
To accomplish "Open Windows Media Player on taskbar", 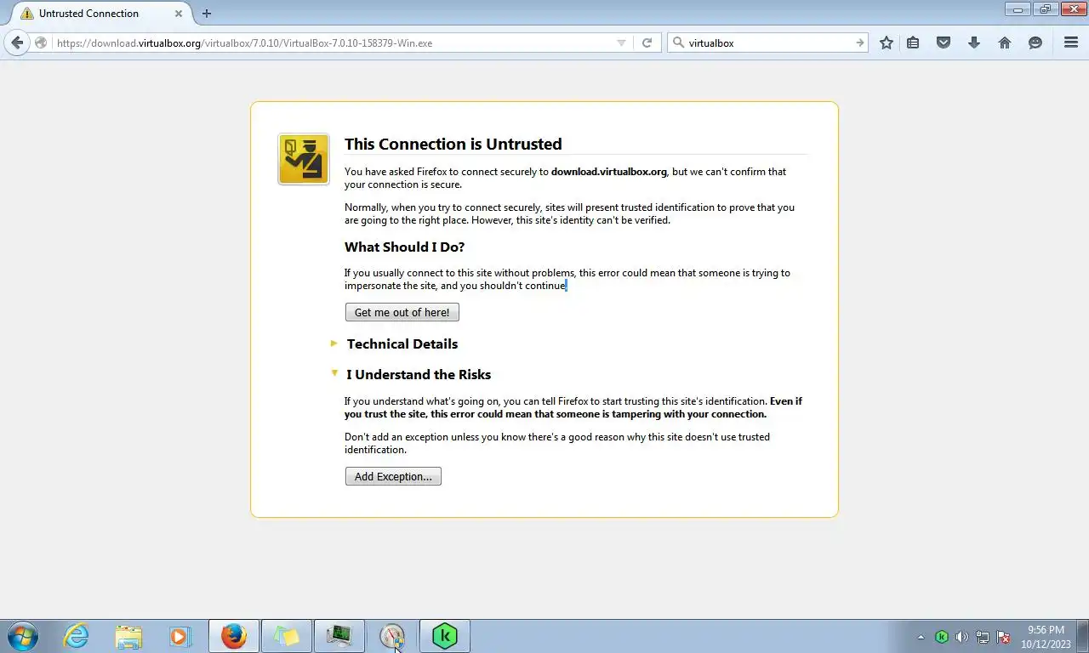I will (x=180, y=636).
